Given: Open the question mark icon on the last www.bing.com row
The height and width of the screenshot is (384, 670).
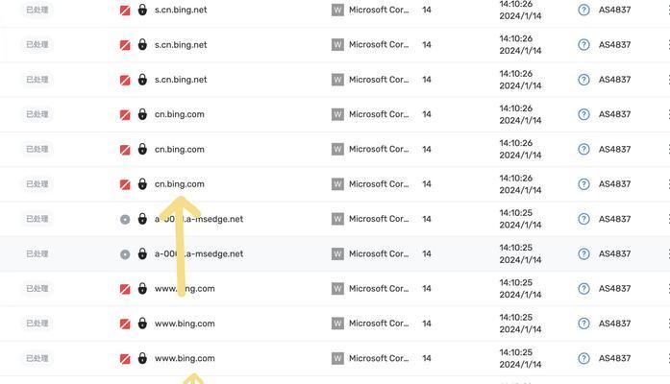Looking at the screenshot, I should (x=583, y=358).
